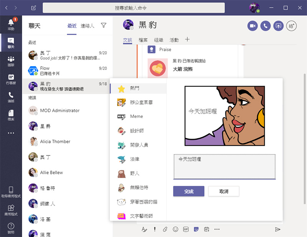Screen dimensions: 307x237
Task: Select the 穿著西裝的貓 sticker category
Action: pos(138,202)
